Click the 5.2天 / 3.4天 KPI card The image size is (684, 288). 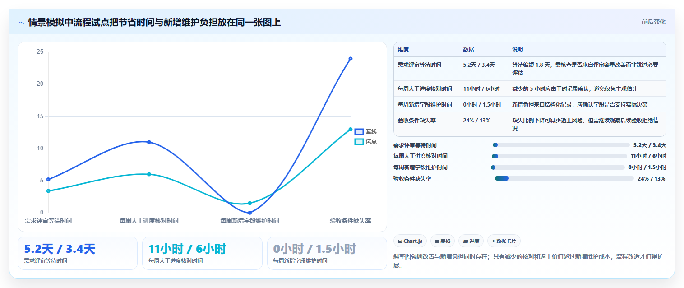(77, 253)
